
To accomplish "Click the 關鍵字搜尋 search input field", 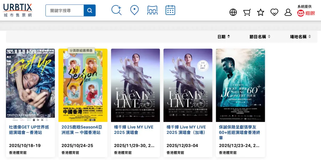I will [x=65, y=10].
